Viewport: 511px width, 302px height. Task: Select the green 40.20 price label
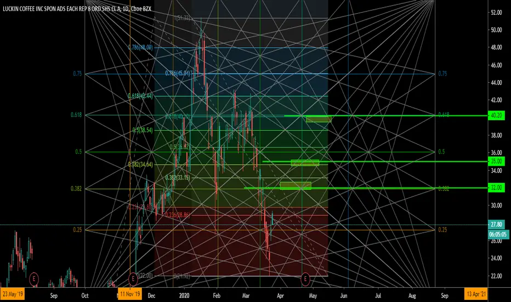496,115
